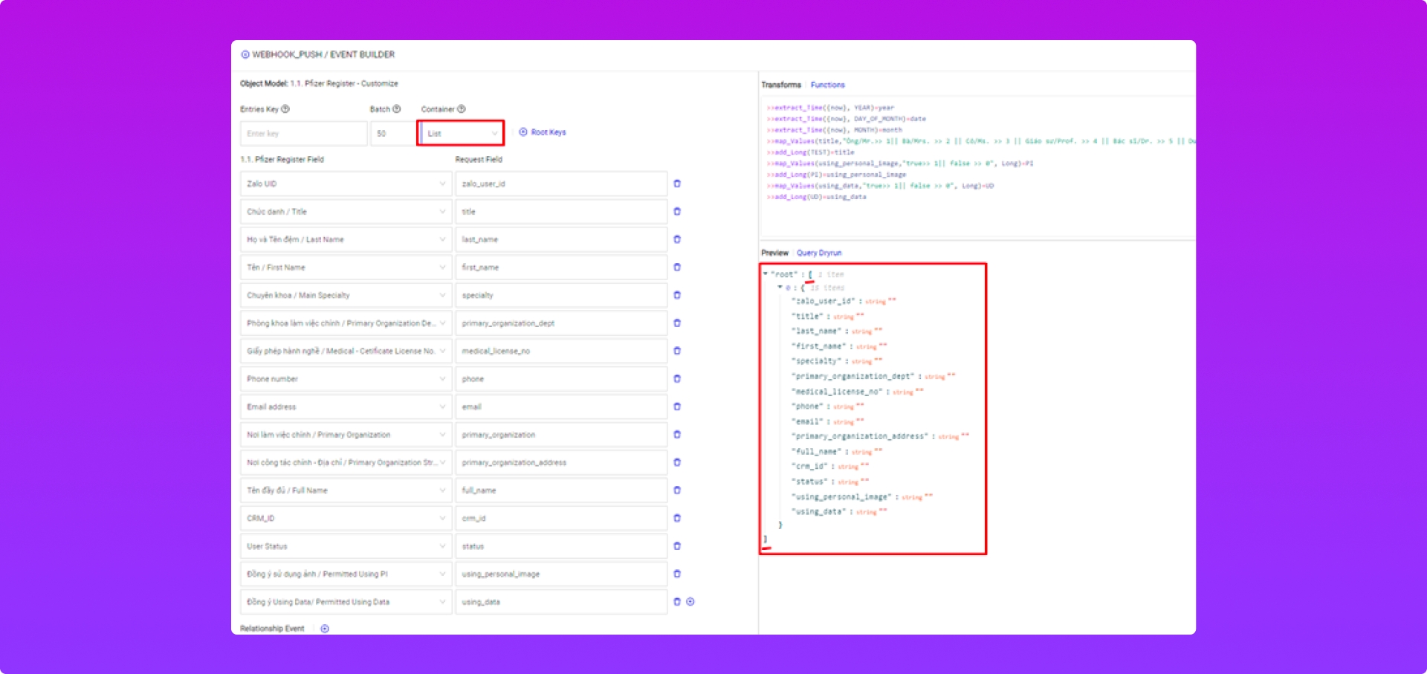
Task: Collapse the root node in preview
Action: pyautogui.click(x=766, y=274)
